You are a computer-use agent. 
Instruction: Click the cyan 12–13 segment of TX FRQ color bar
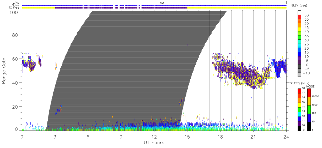pos(299,114)
